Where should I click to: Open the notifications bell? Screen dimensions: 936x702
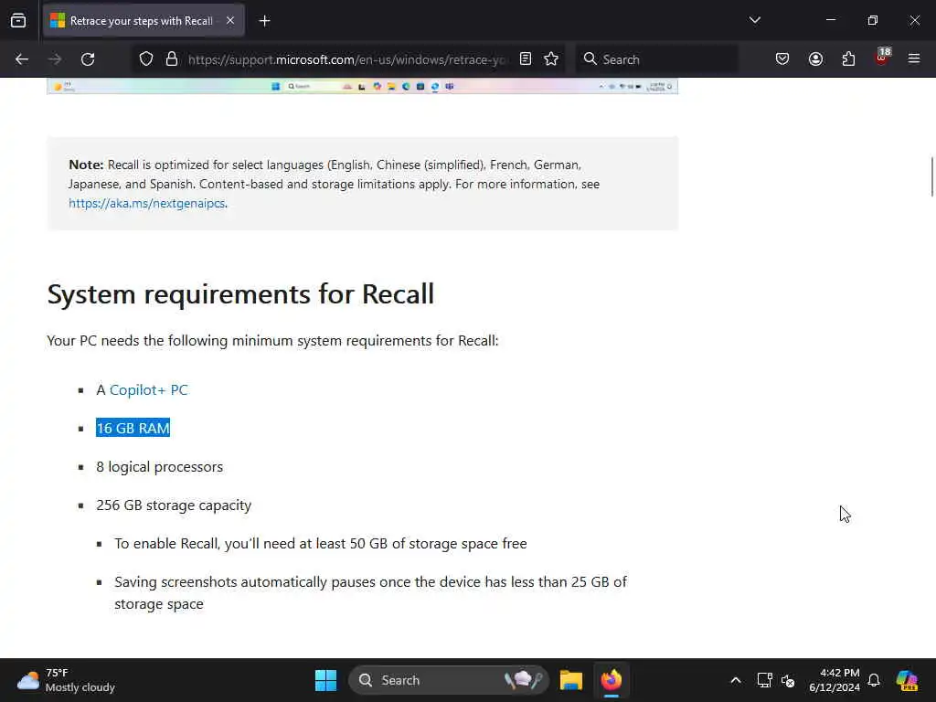(874, 680)
